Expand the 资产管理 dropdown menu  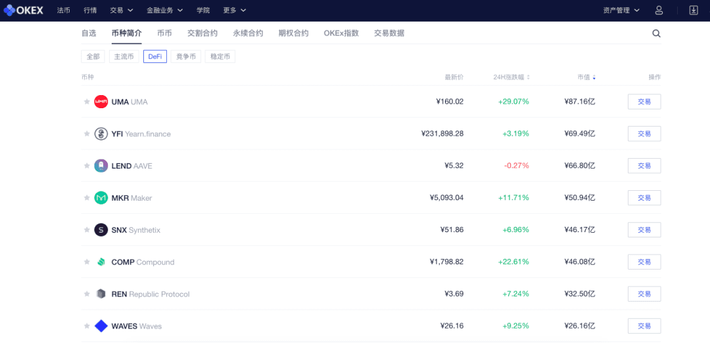(x=622, y=10)
